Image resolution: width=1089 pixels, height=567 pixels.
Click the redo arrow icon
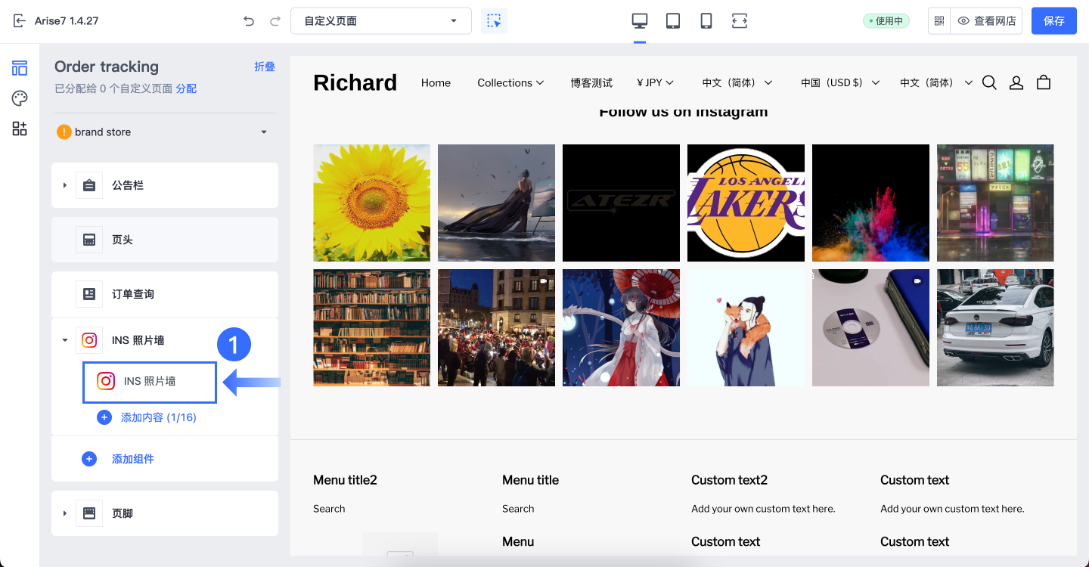275,21
